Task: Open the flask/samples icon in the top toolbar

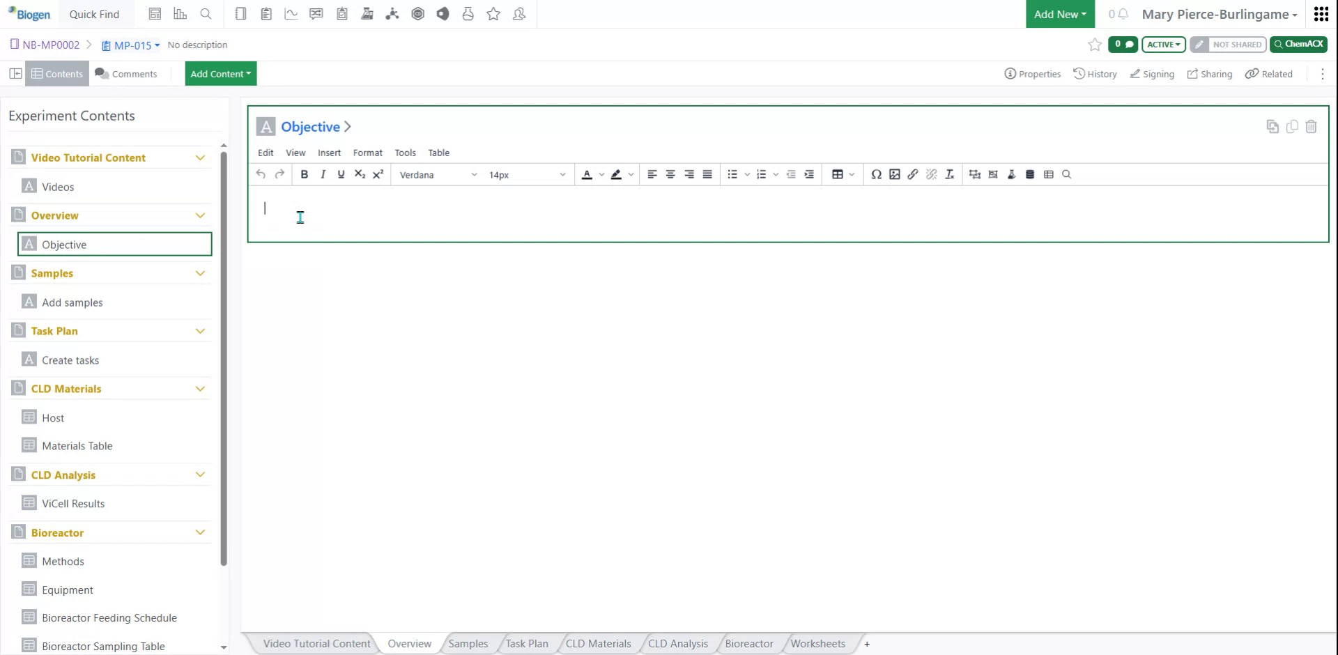Action: click(x=468, y=14)
